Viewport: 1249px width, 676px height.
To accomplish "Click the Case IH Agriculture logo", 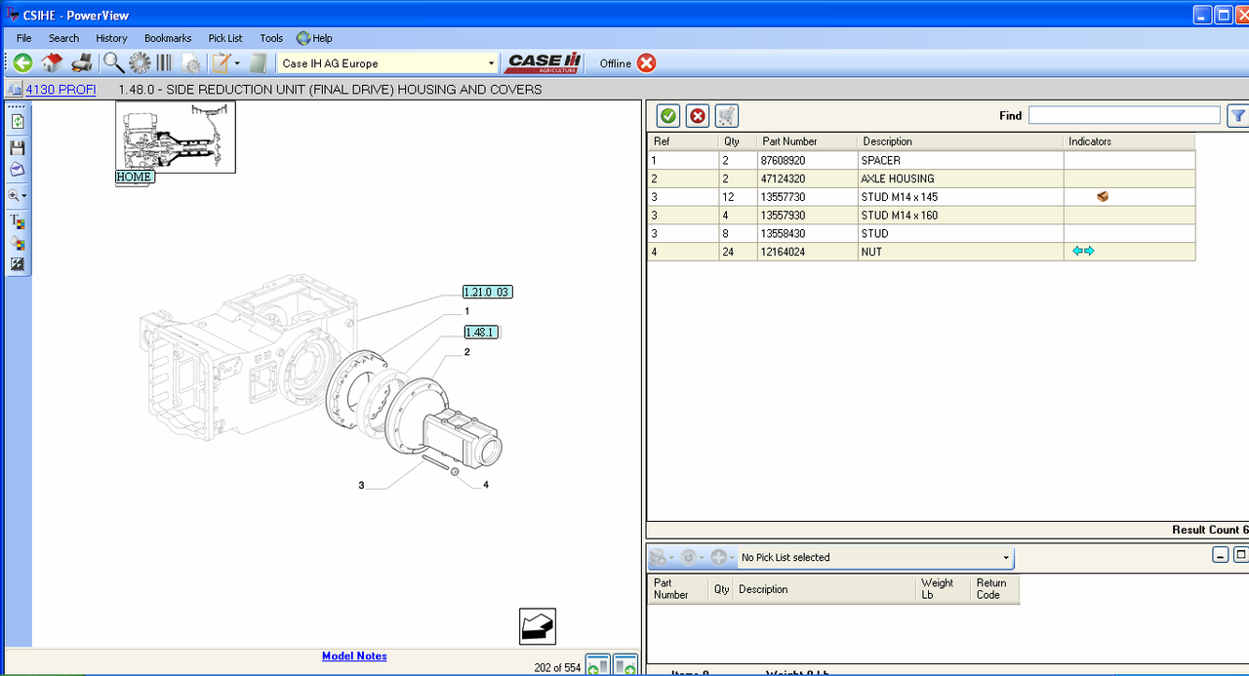I will pyautogui.click(x=544, y=63).
